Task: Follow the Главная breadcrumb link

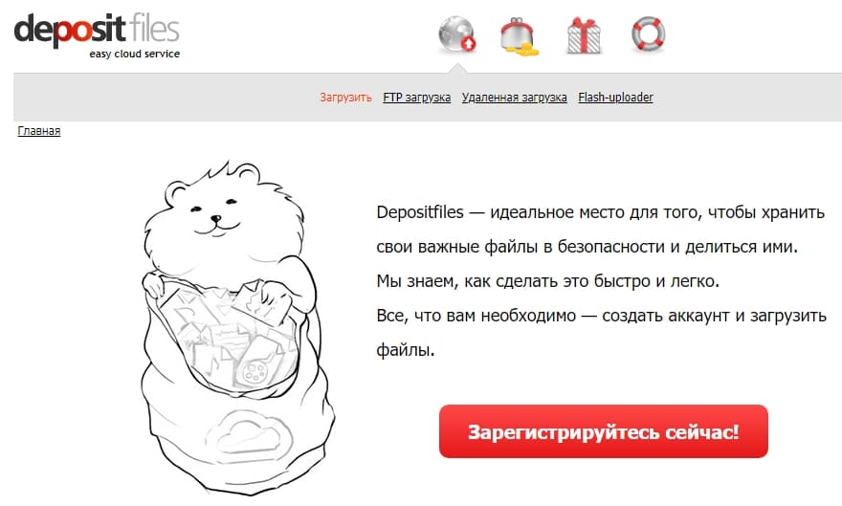Action: click(x=38, y=131)
